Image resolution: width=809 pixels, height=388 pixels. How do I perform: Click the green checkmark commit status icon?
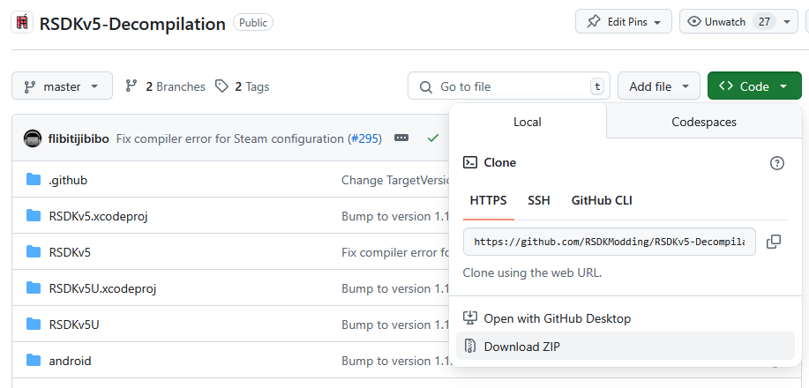pos(433,138)
